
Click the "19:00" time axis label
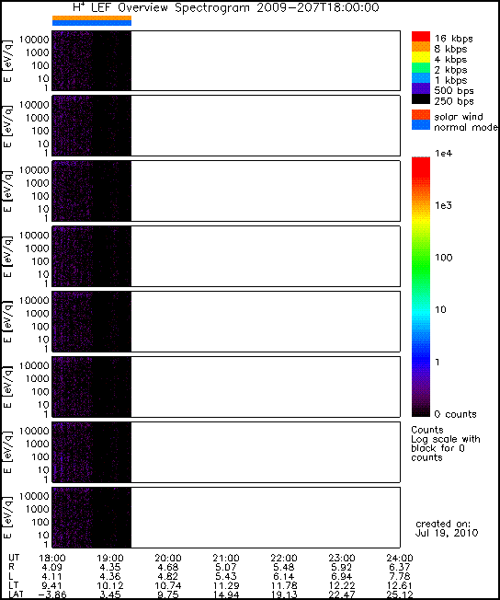tap(109, 559)
